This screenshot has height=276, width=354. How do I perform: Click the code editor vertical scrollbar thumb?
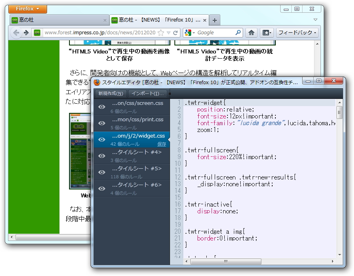pos(339,112)
